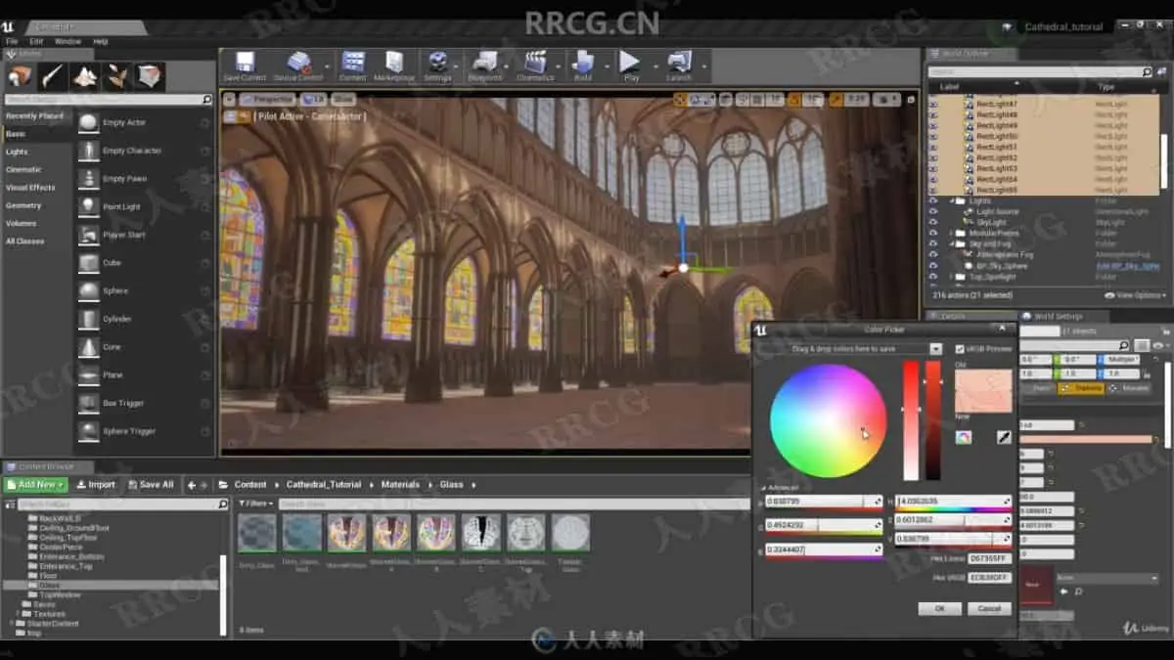Click the Import button
This screenshot has height=660, width=1174.
click(96, 485)
